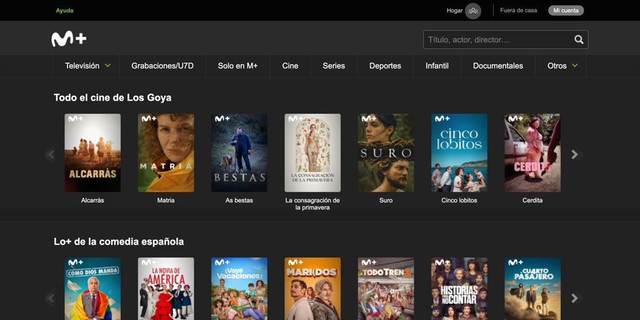Click the Movistar Plus+ logo
The height and width of the screenshot is (320, 640).
[x=69, y=39]
